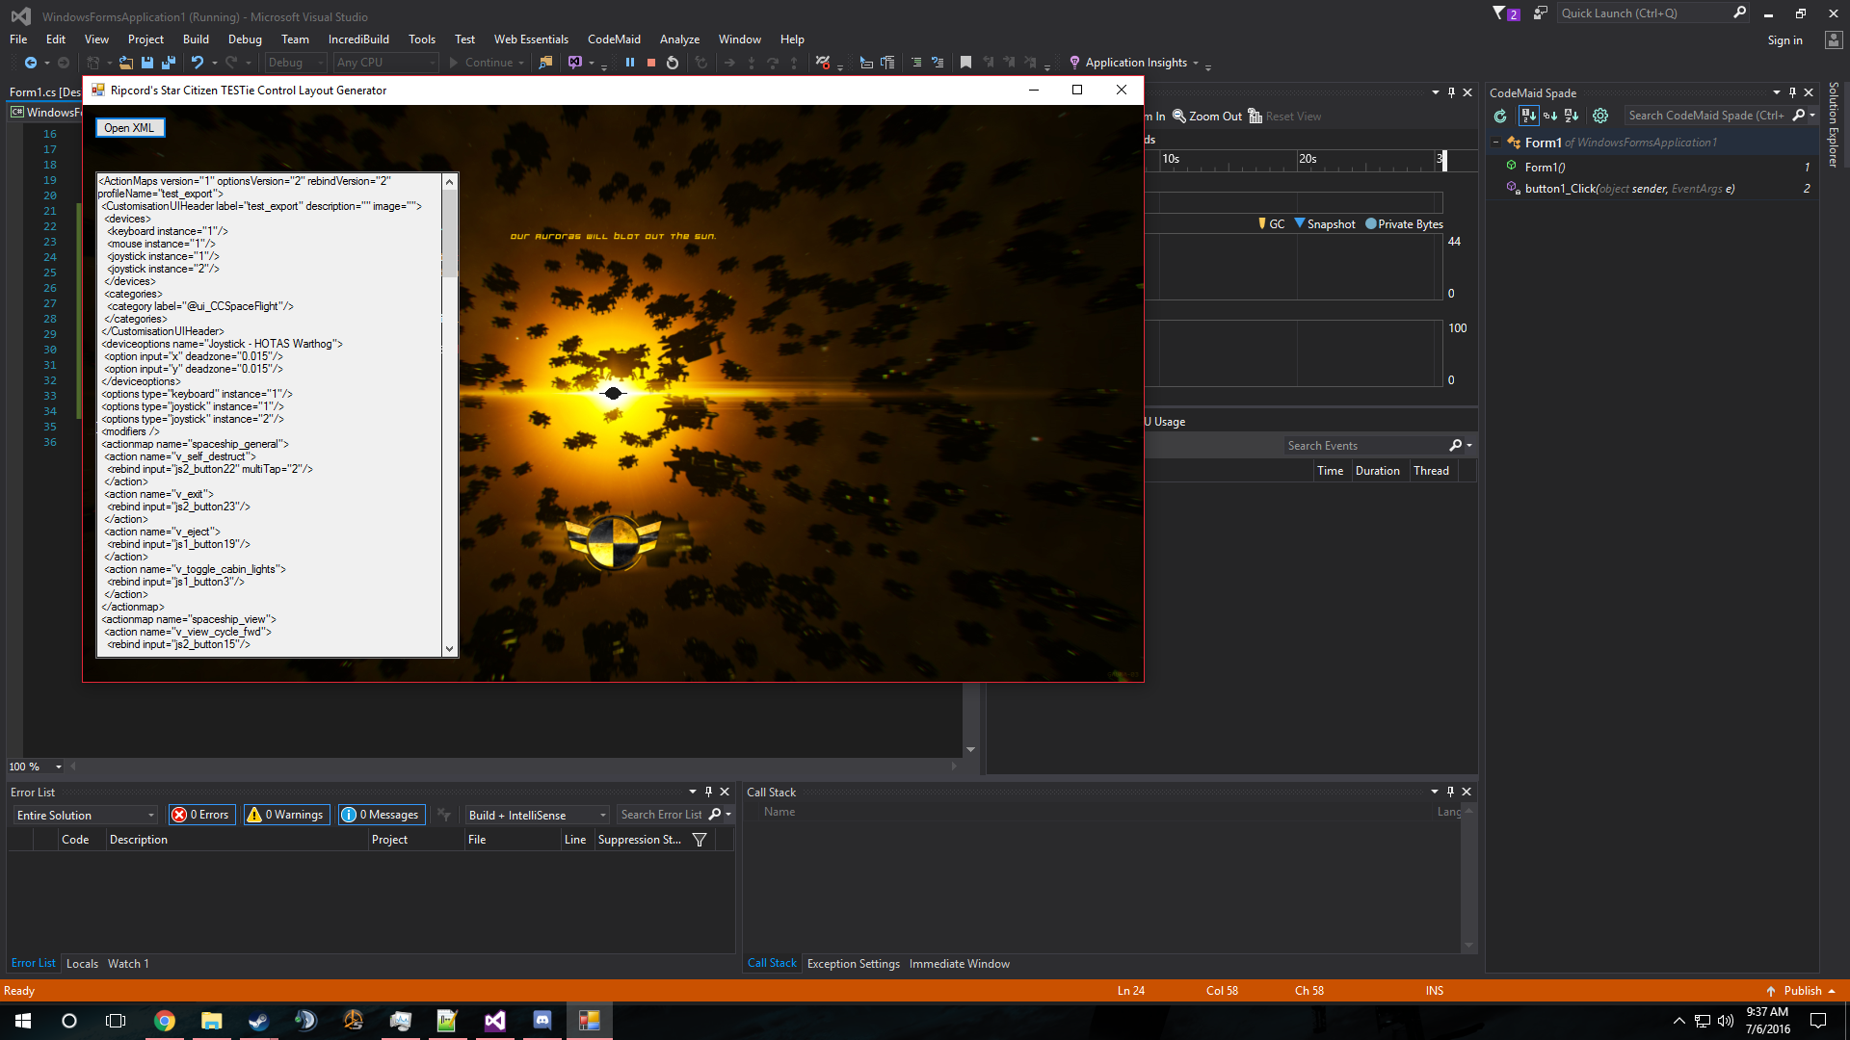Screen dimensions: 1850x1040
Task: Open Visual Studio from Windows taskbar
Action: 494,1021
